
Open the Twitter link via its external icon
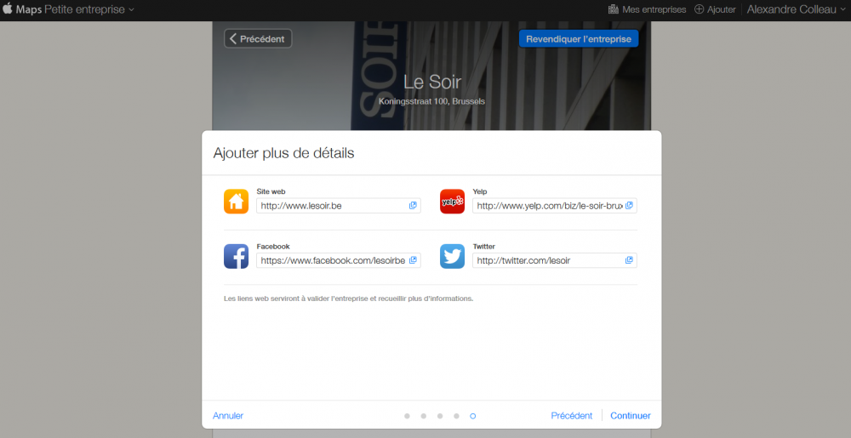[x=629, y=260]
